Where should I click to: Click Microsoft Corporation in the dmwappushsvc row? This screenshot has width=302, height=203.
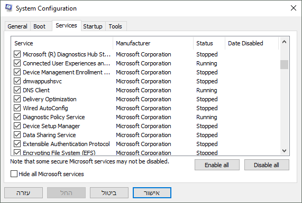143,81
